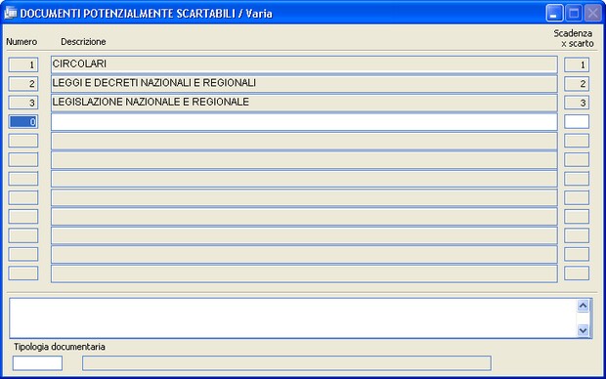Click the Scadenza field for LEGISLAZIONE NAZIONALE row

pyautogui.click(x=577, y=103)
